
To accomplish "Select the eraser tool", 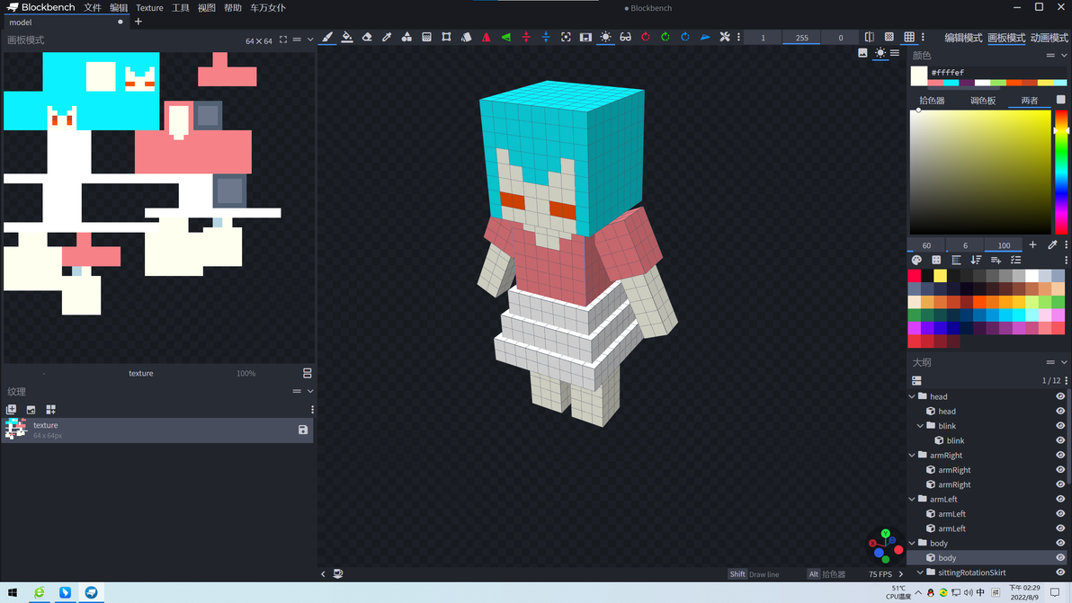I will coord(367,37).
